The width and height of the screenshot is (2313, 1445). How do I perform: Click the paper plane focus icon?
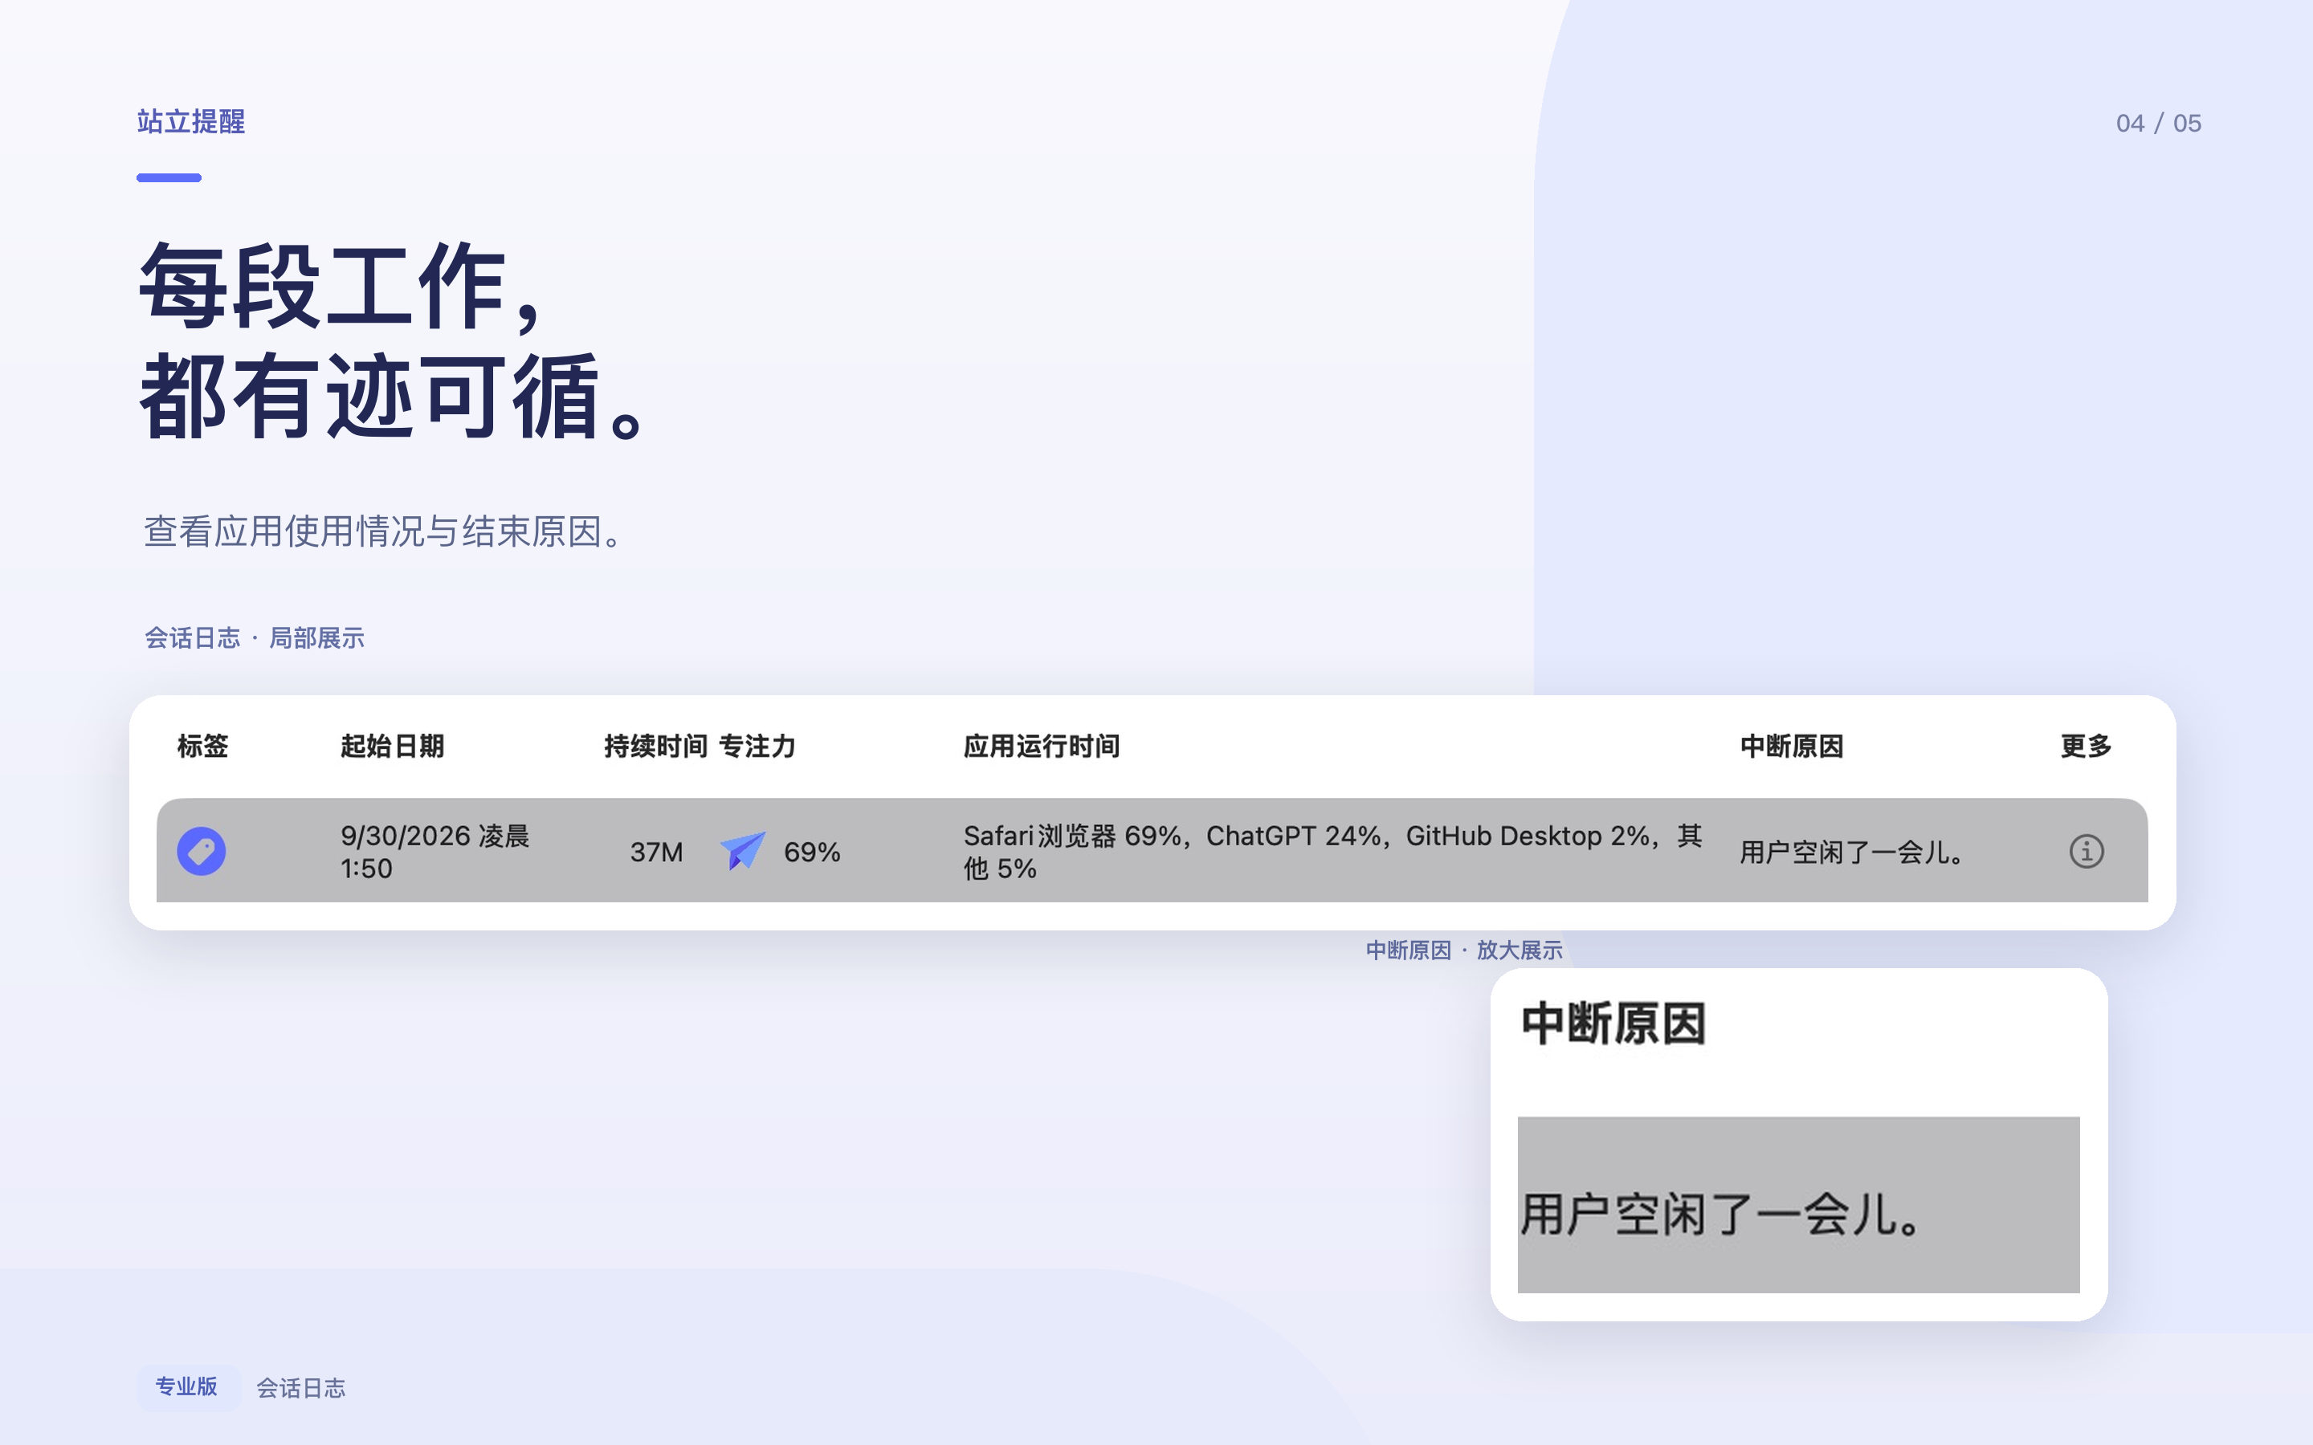tap(743, 851)
